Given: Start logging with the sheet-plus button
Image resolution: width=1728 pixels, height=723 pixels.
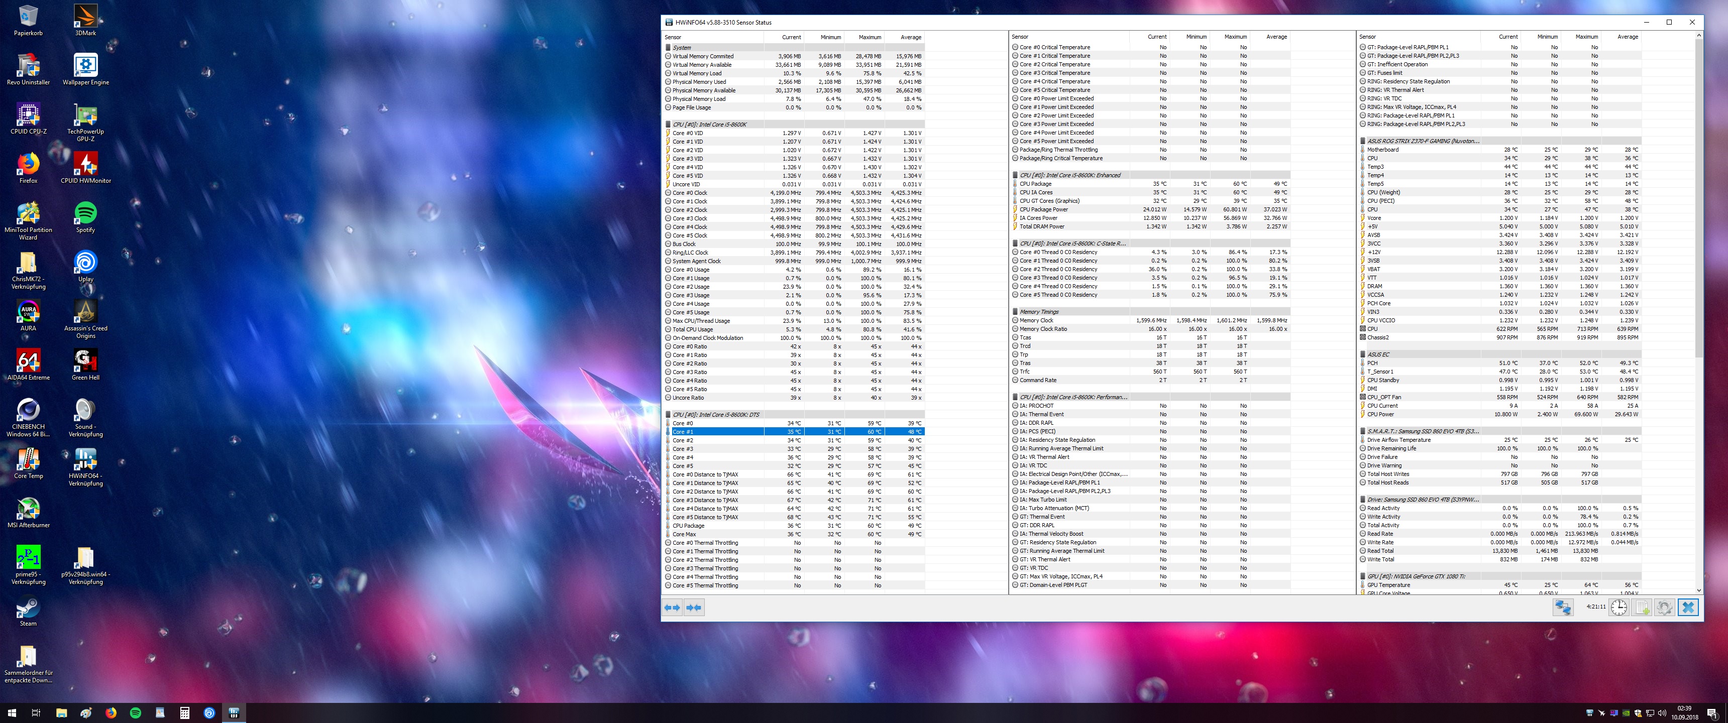Looking at the screenshot, I should click(x=1642, y=608).
